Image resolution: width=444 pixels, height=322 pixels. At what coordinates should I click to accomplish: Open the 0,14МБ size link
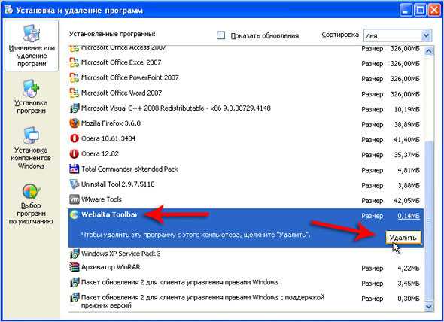pyautogui.click(x=409, y=216)
